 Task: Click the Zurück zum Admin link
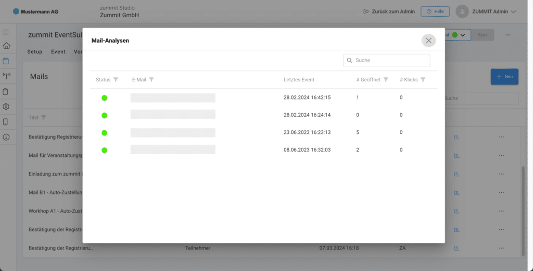(x=389, y=11)
